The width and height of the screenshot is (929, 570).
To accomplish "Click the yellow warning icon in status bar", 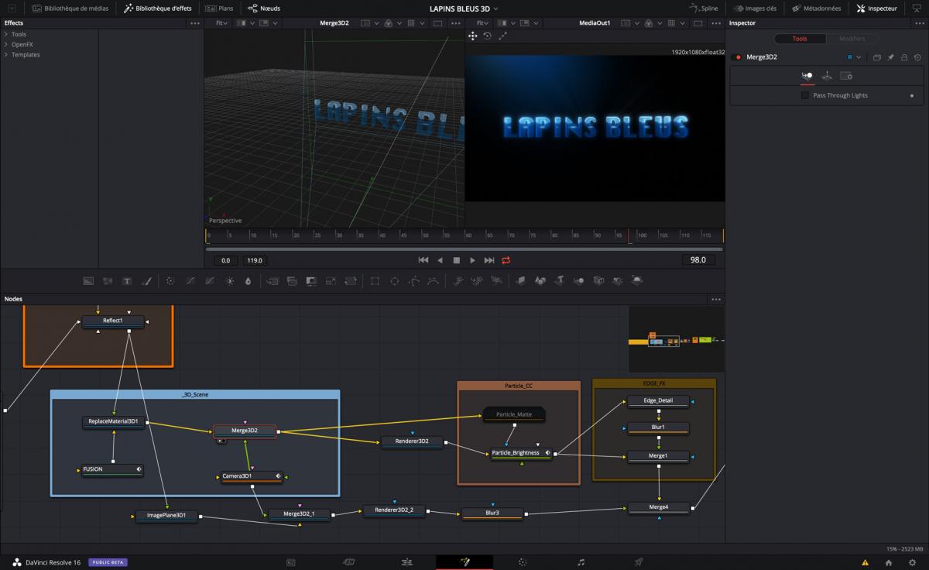I will click(865, 562).
